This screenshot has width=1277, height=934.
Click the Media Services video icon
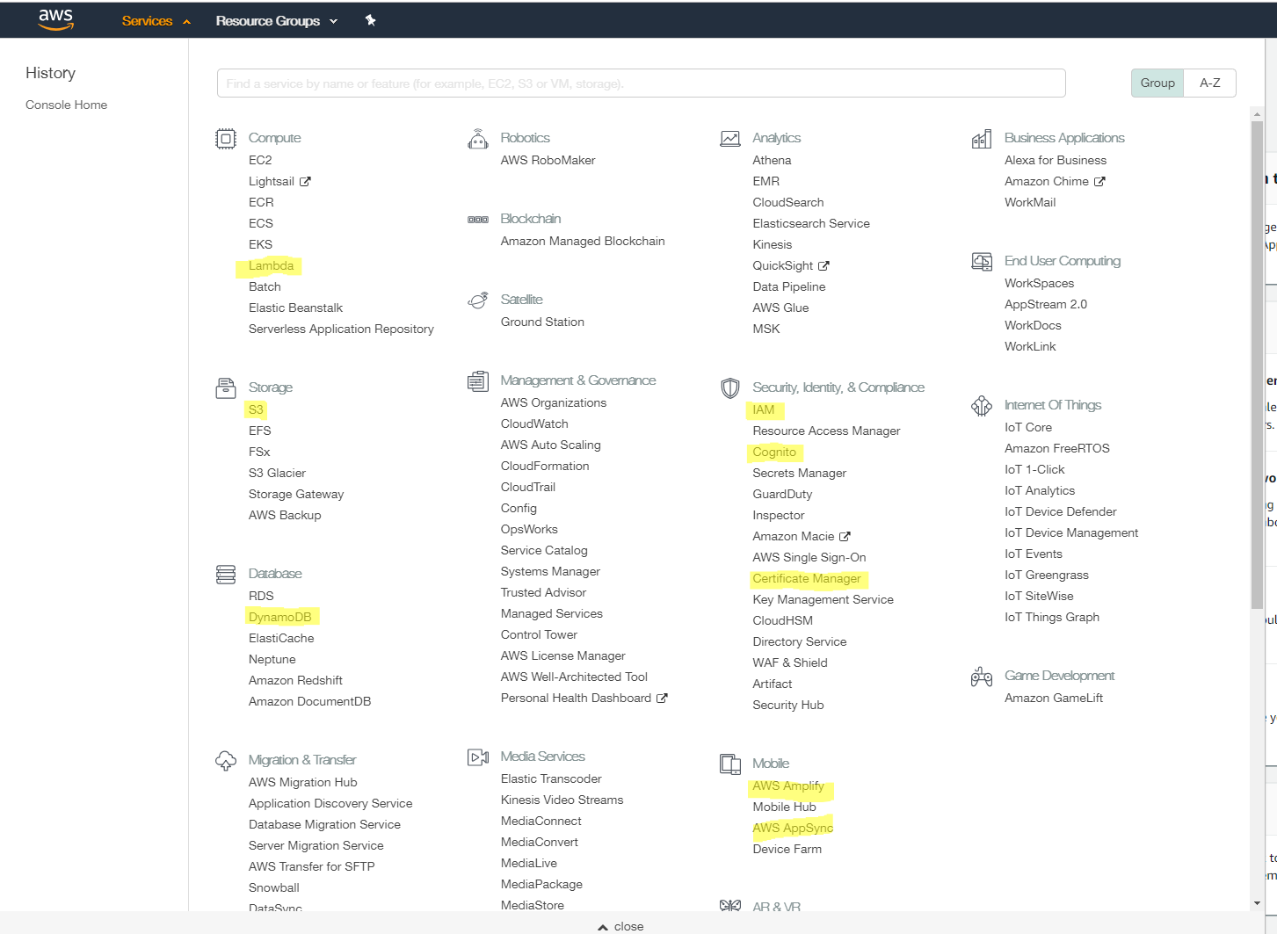478,757
